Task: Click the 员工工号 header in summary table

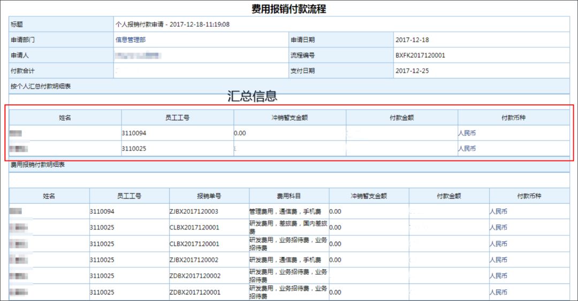Action: click(177, 118)
